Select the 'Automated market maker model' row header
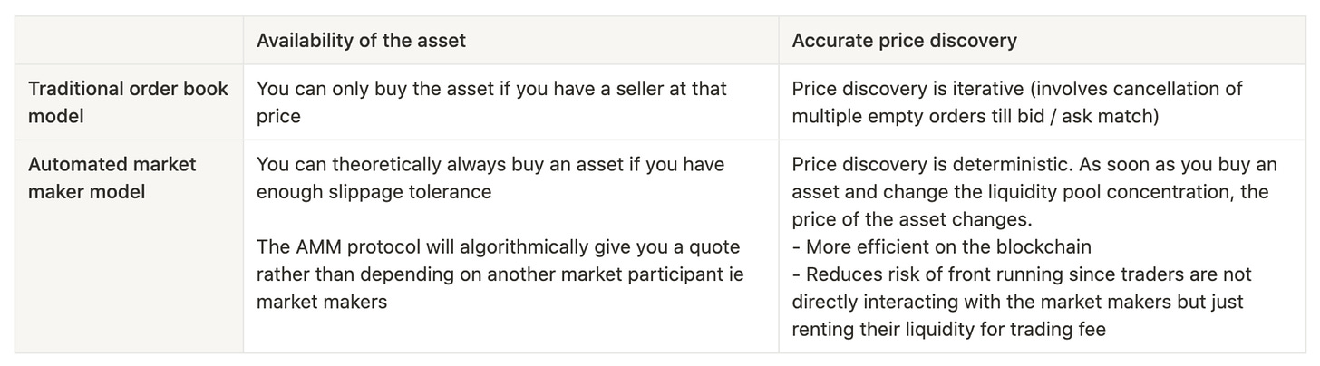1320x366 pixels. tap(112, 178)
